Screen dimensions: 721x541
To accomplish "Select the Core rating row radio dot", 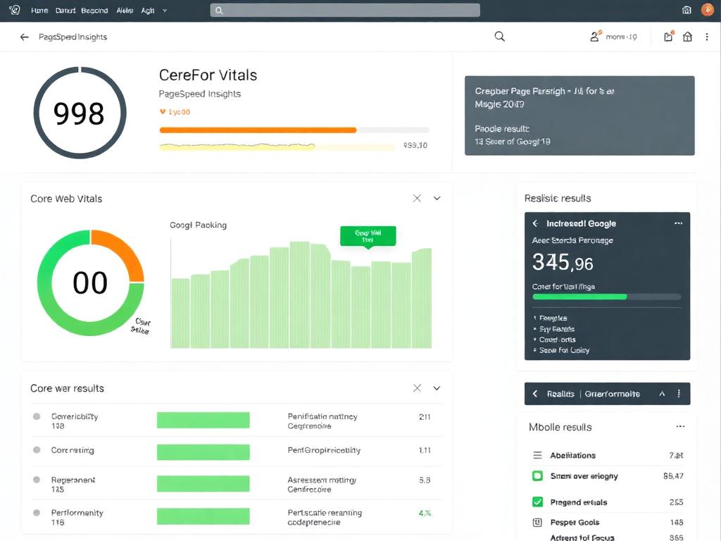I will point(37,449).
